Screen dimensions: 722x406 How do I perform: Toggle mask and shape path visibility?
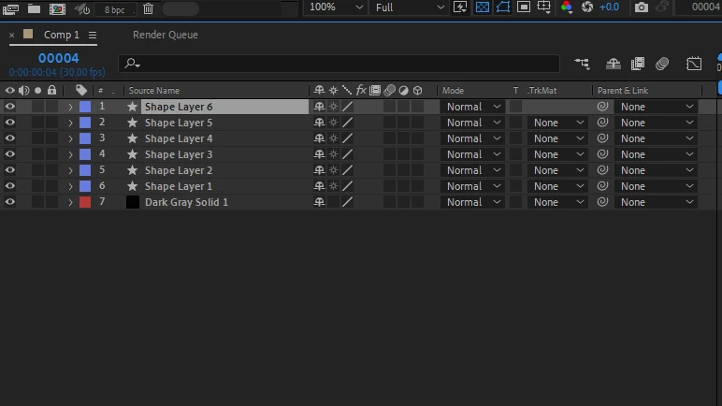[x=503, y=7]
